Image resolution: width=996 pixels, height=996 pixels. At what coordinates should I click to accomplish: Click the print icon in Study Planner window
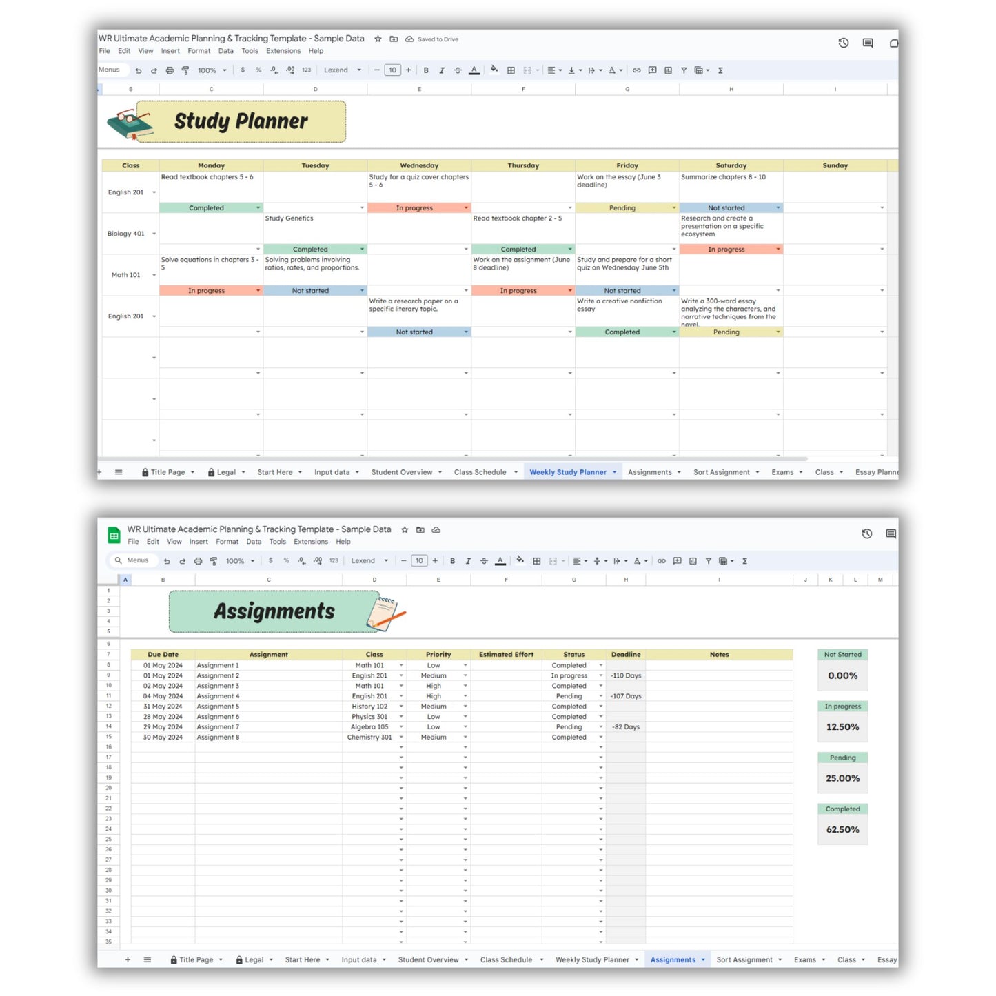point(170,70)
